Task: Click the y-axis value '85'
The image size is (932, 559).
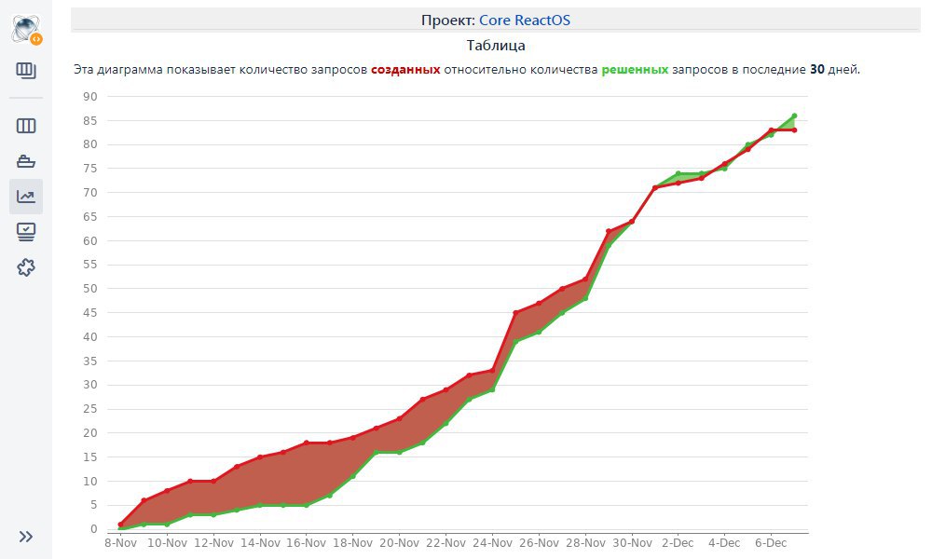Action: point(90,120)
